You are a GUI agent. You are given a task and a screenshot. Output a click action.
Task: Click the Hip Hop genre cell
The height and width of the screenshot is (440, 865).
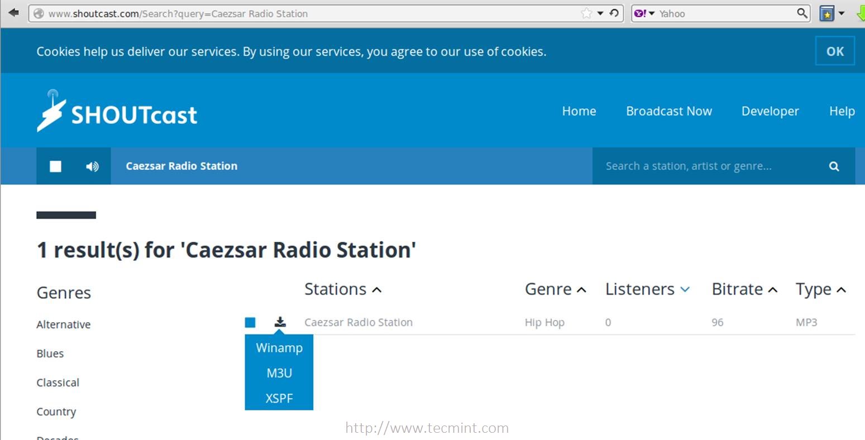pos(544,322)
